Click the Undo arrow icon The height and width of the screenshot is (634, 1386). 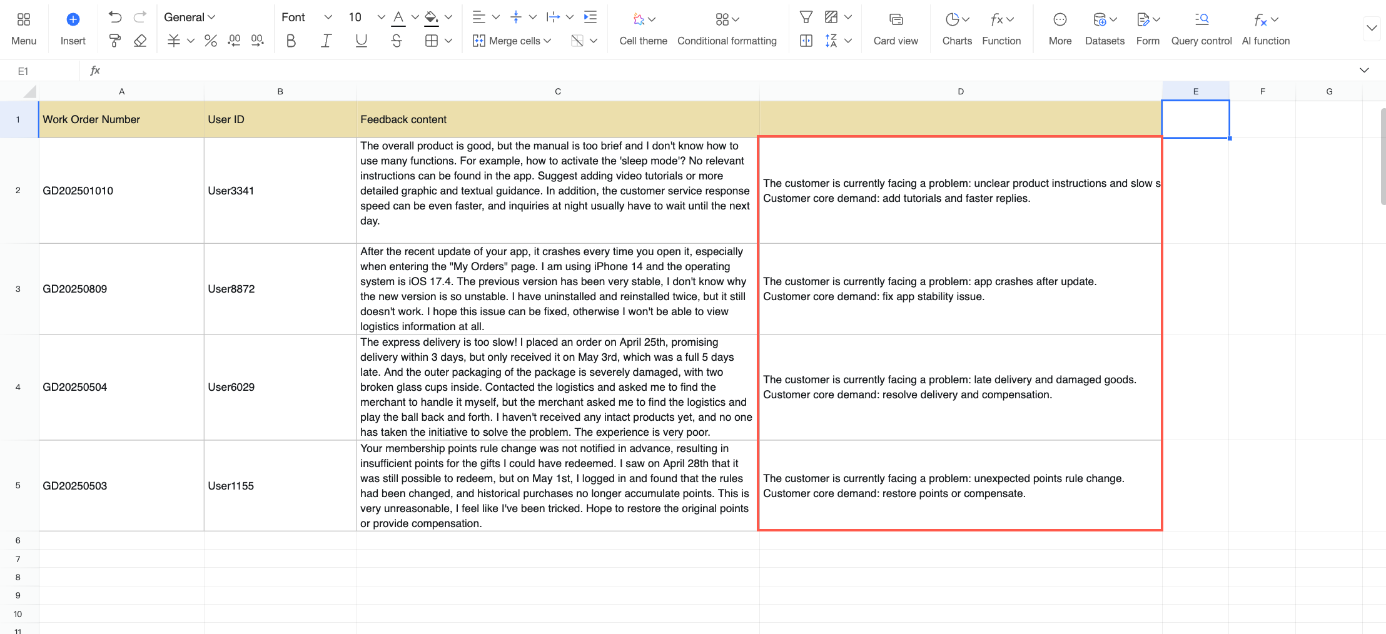[114, 18]
